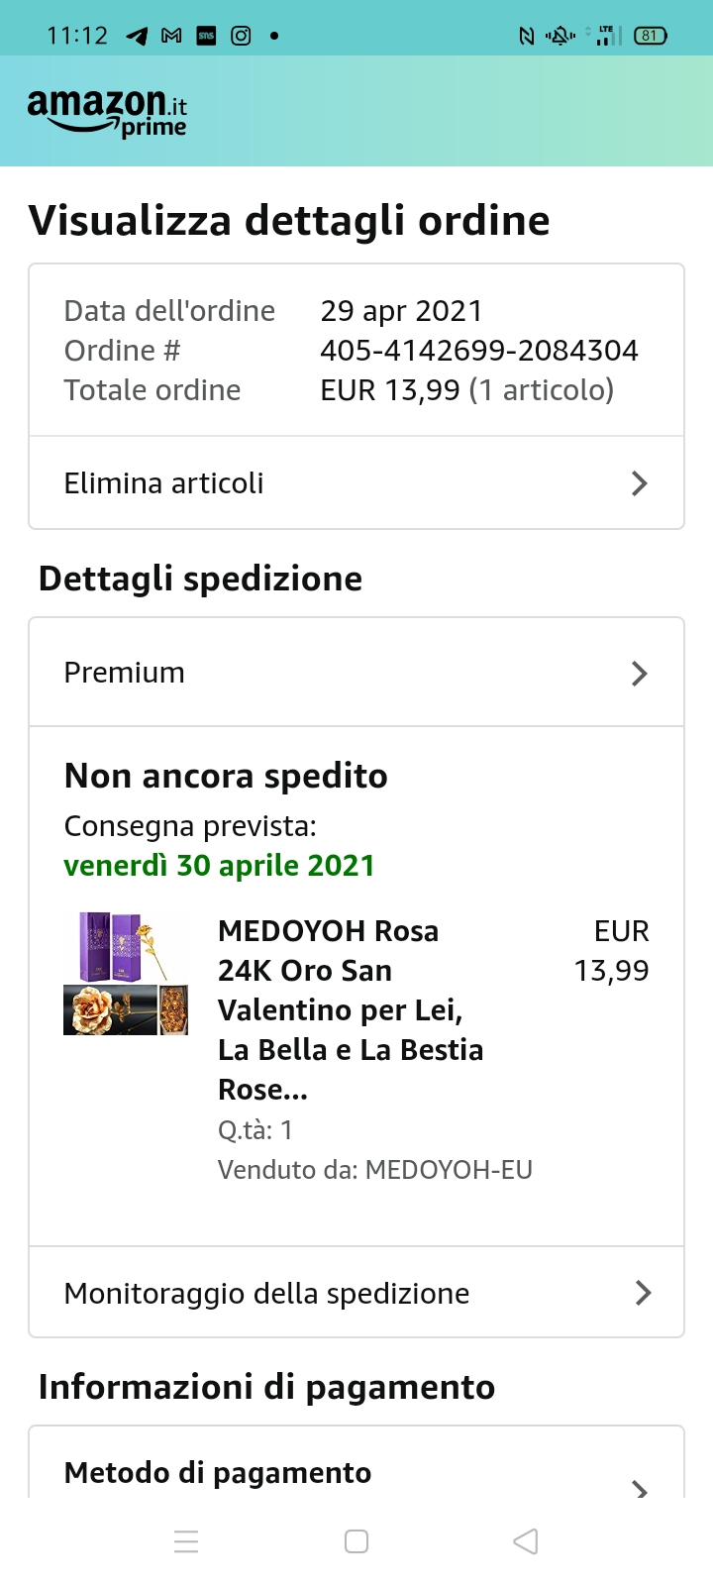Expand Monitoraggio della spedizione chevron arrow
The image size is (713, 1585).
[x=643, y=1293]
